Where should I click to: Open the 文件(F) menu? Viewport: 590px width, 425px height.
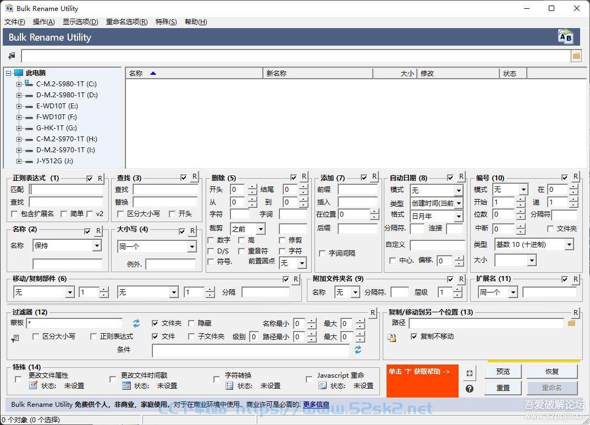coord(15,22)
